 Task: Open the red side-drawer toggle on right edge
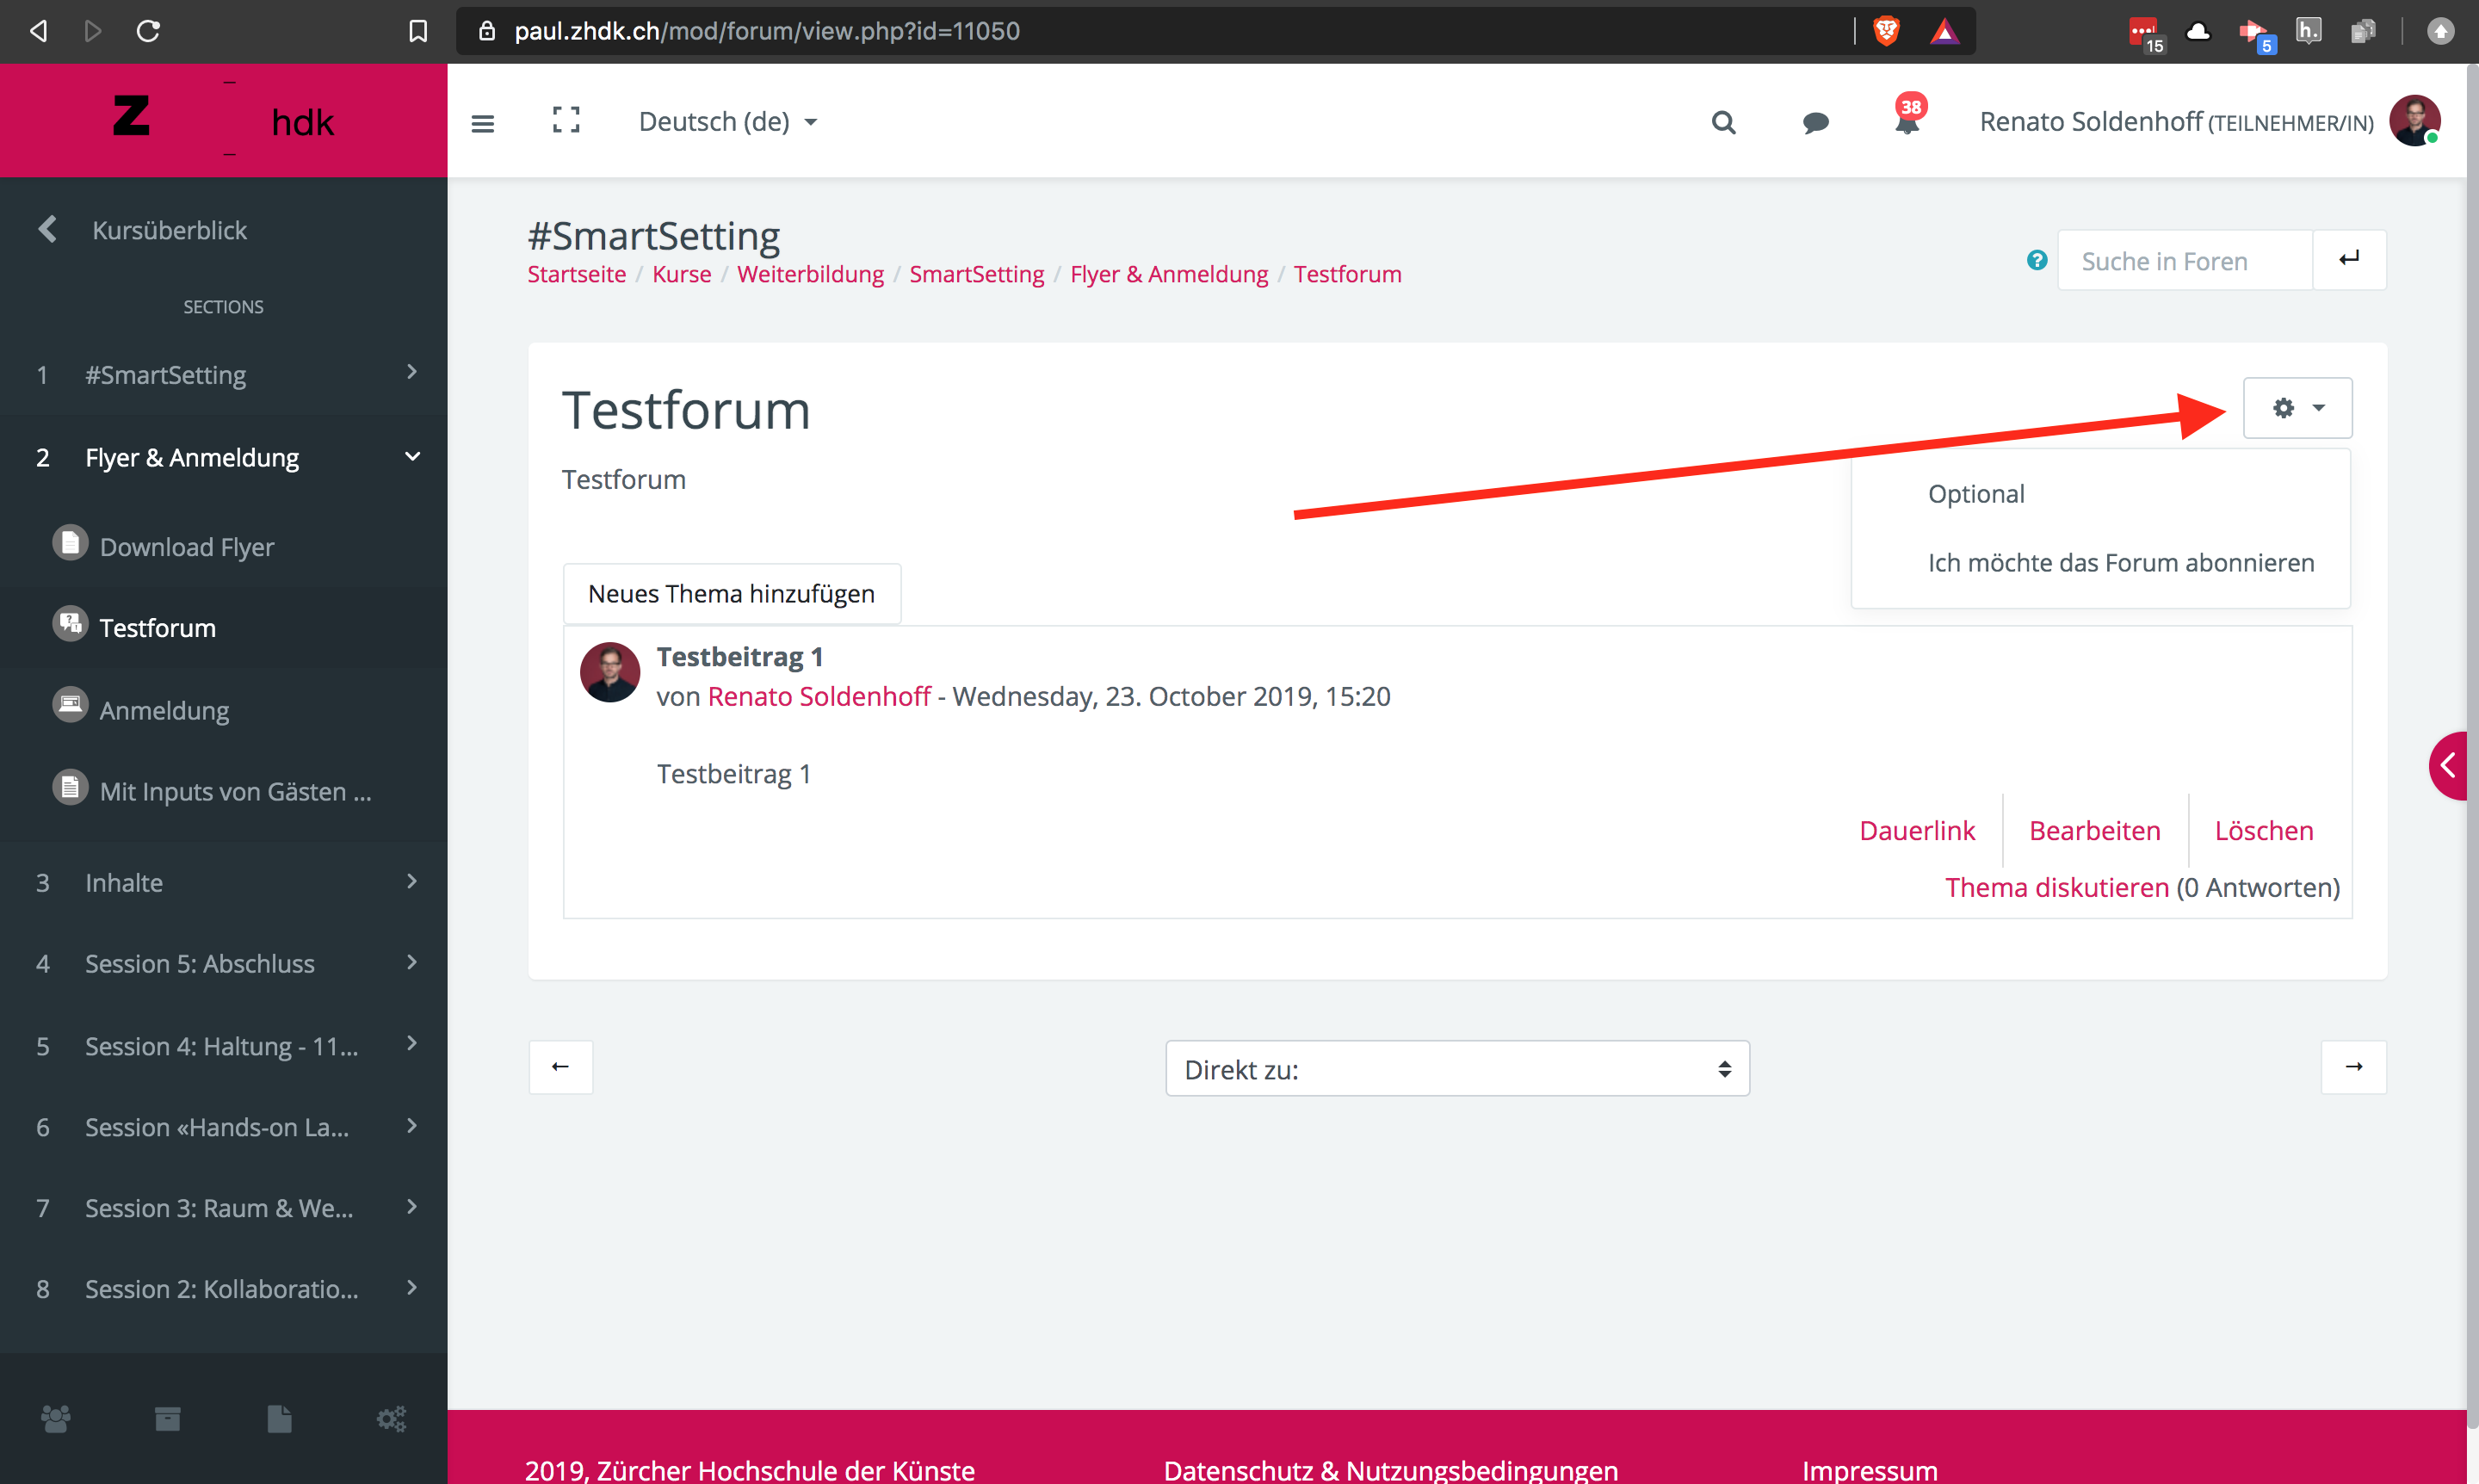tap(2448, 766)
